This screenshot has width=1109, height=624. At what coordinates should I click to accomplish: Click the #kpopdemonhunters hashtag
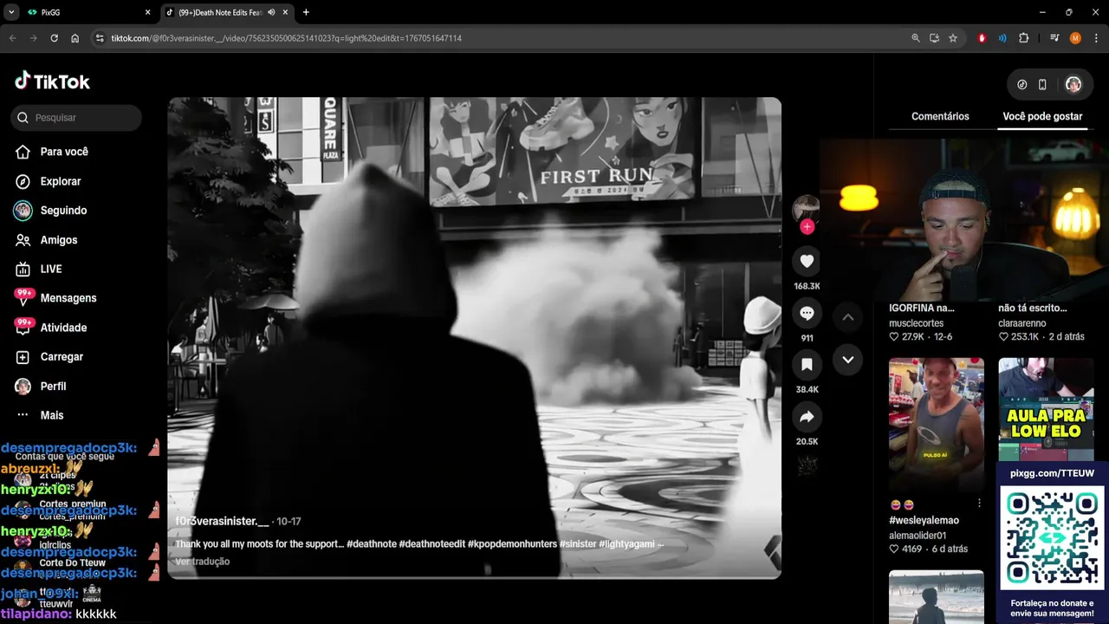pos(512,544)
